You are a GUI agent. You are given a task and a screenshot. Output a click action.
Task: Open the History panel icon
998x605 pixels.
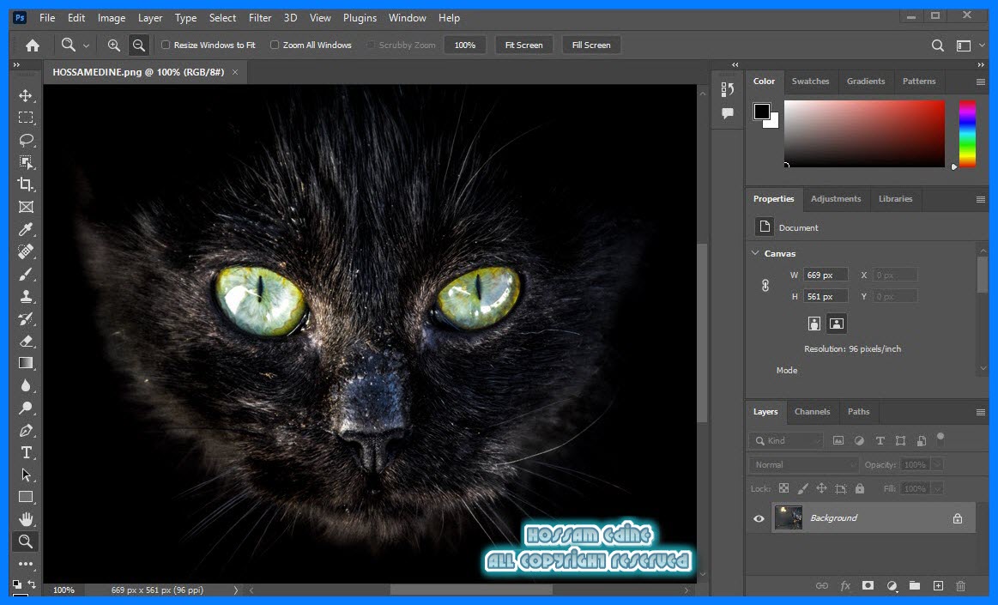coord(728,89)
